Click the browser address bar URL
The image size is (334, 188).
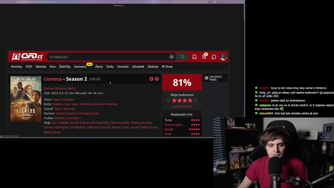(38, 2)
